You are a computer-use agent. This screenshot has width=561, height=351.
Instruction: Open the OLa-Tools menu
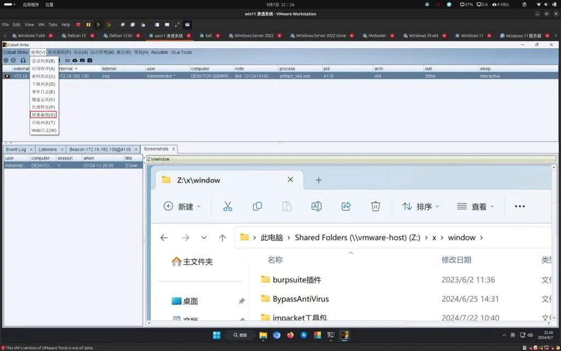[x=181, y=52]
